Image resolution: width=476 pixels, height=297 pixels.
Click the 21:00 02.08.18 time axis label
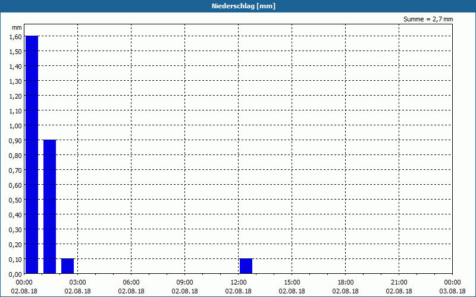pyautogui.click(x=399, y=287)
